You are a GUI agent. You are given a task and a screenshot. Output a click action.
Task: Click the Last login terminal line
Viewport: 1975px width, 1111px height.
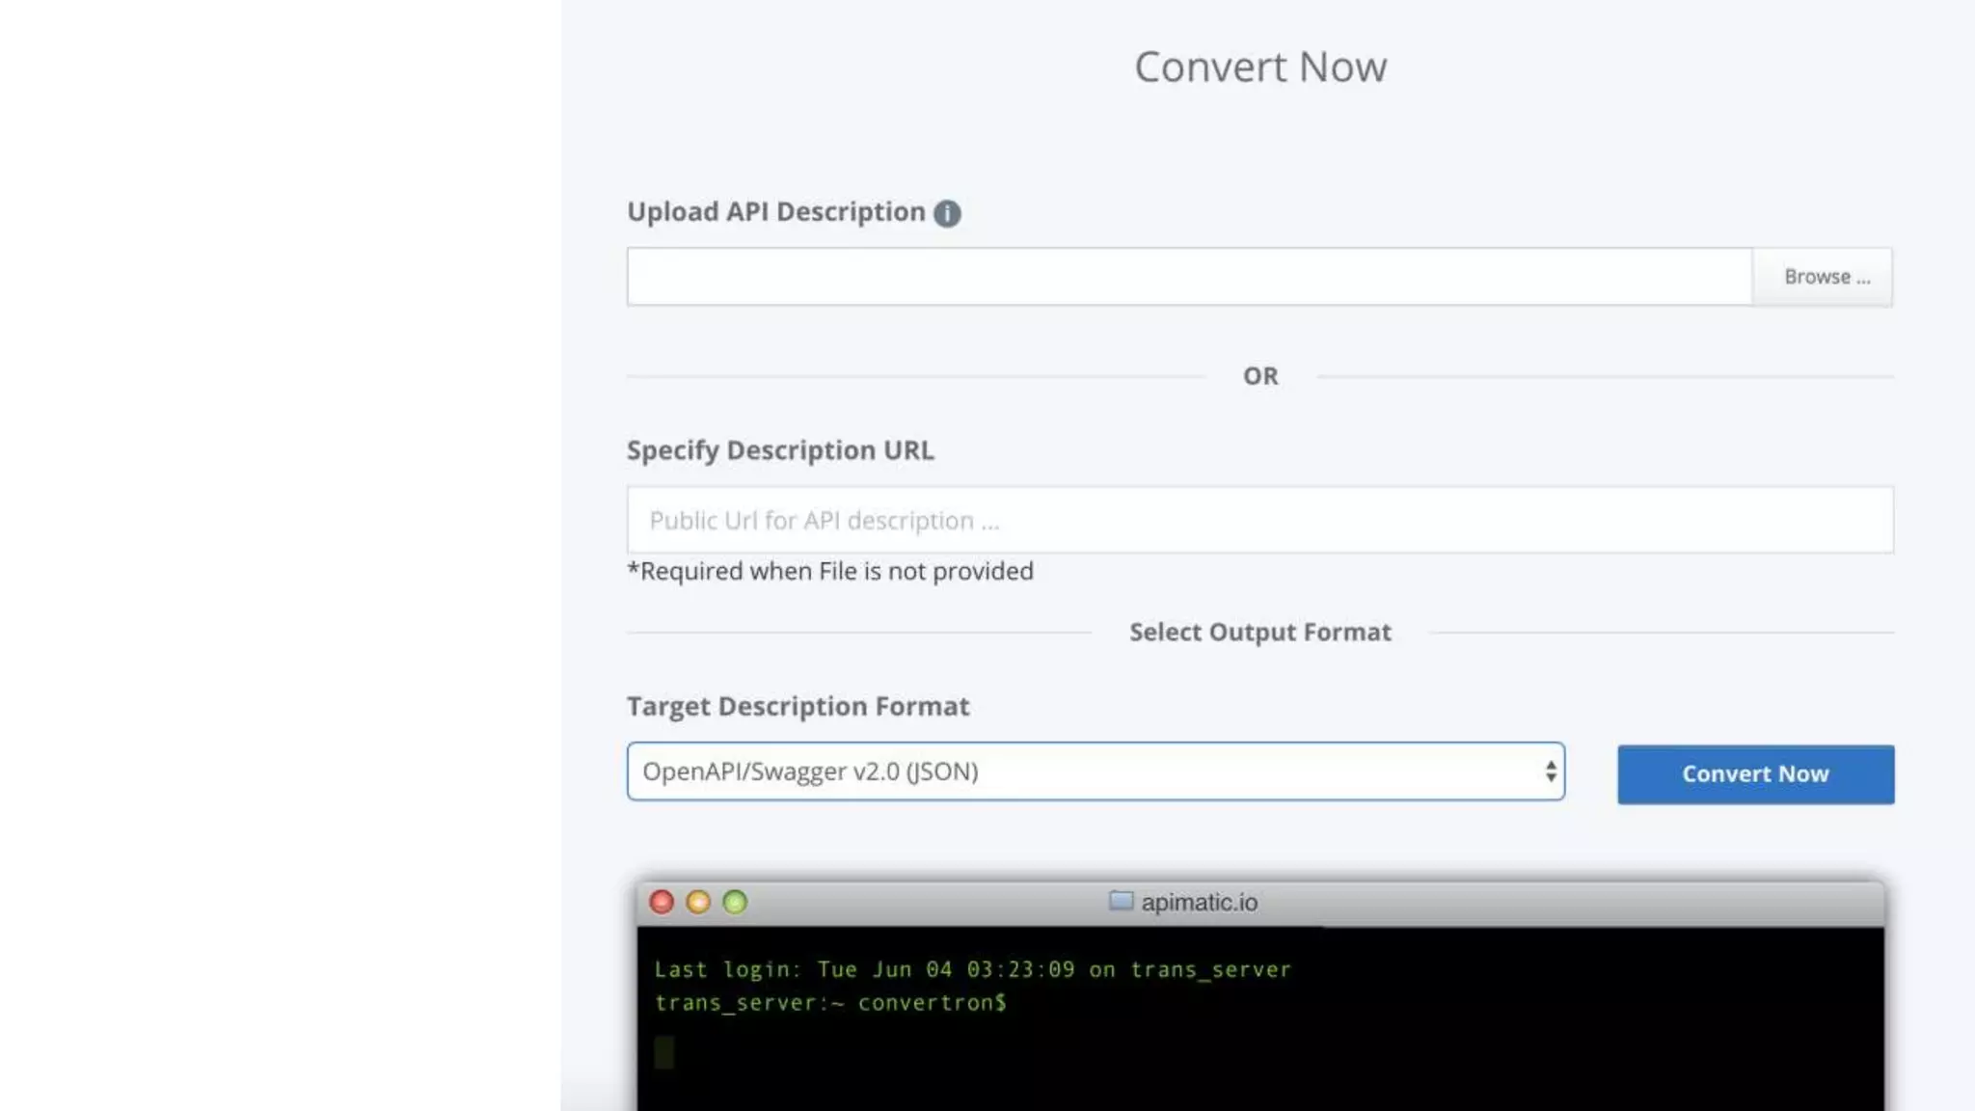pyautogui.click(x=972, y=969)
